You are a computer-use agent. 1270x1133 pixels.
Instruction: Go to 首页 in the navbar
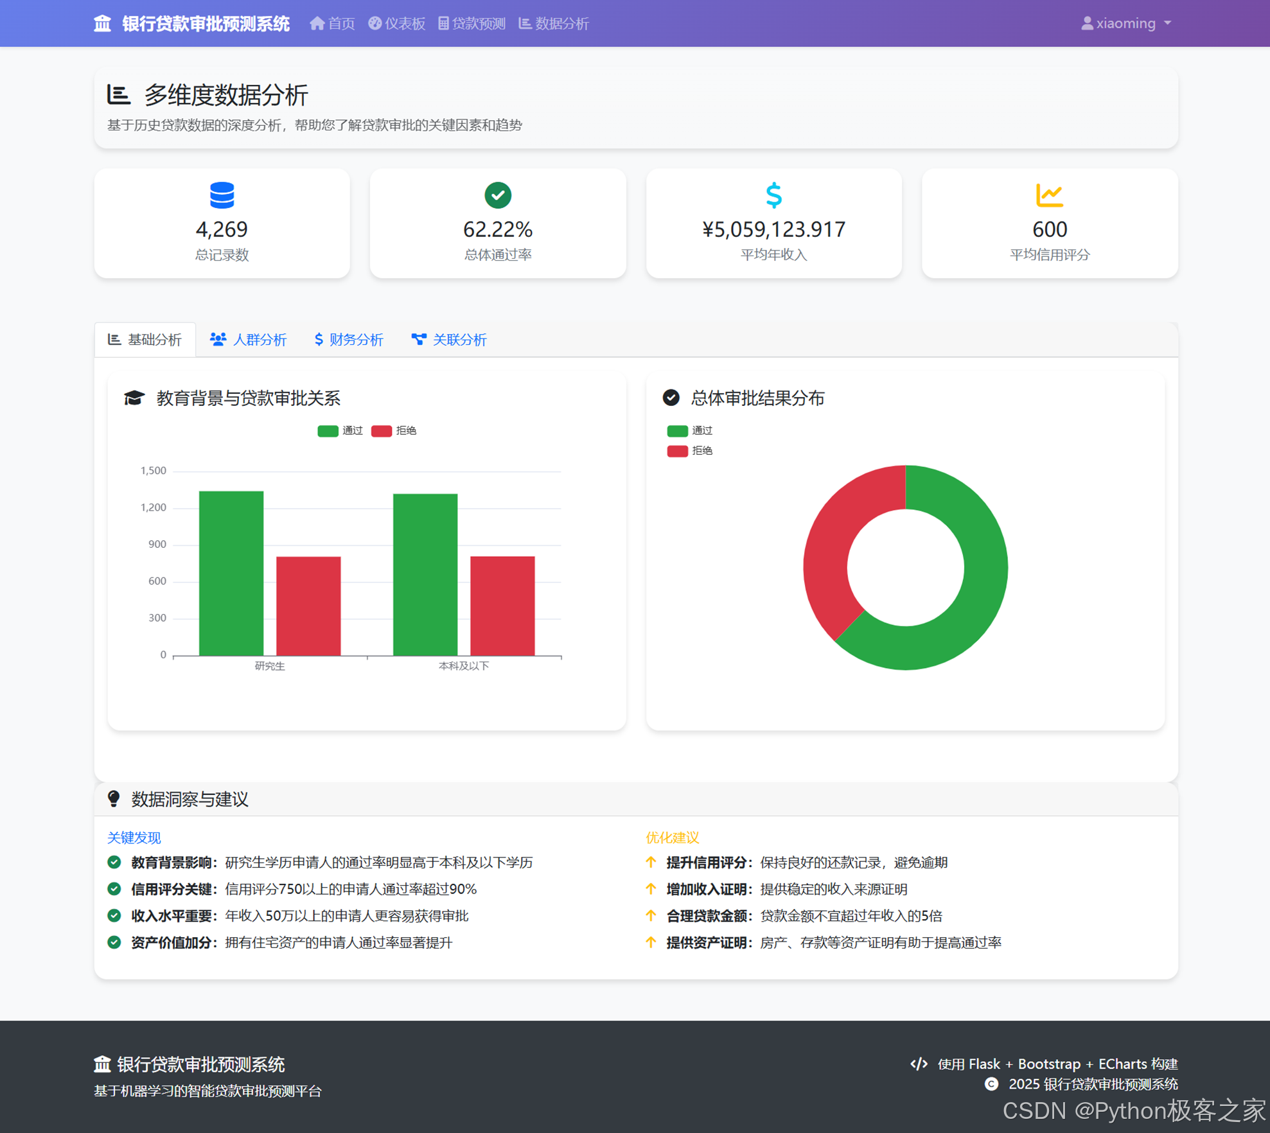(332, 24)
